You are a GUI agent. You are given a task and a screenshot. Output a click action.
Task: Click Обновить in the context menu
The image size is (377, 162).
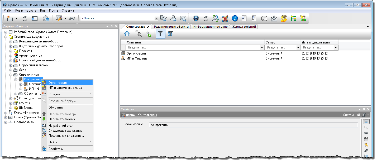[56, 107]
